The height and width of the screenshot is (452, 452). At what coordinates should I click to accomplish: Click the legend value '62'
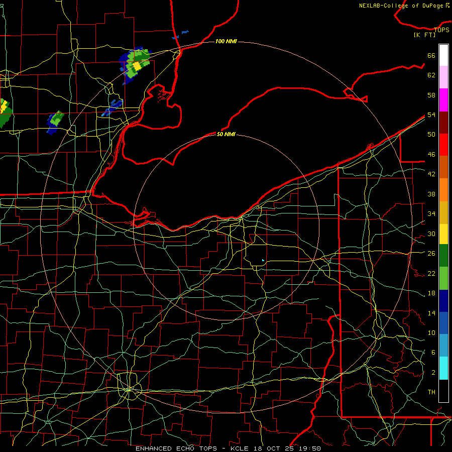tap(431, 75)
